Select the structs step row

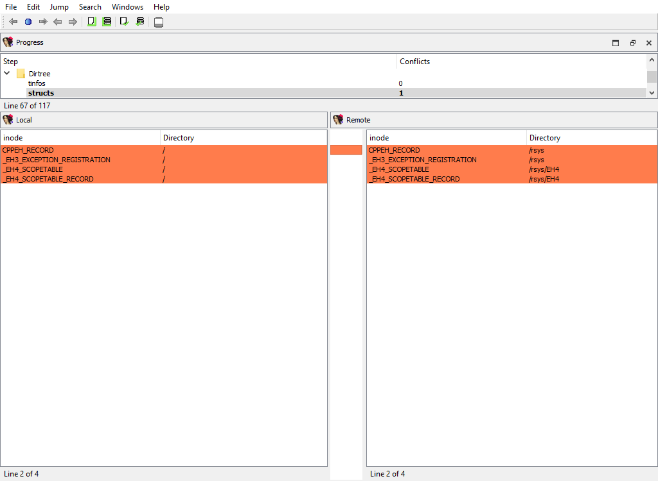(x=41, y=93)
